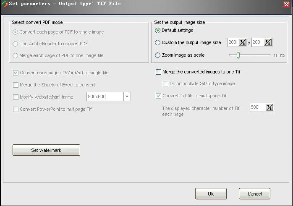Open the 800x600 frame size dropdown
Screen dimensions: 293x206
click(127, 97)
